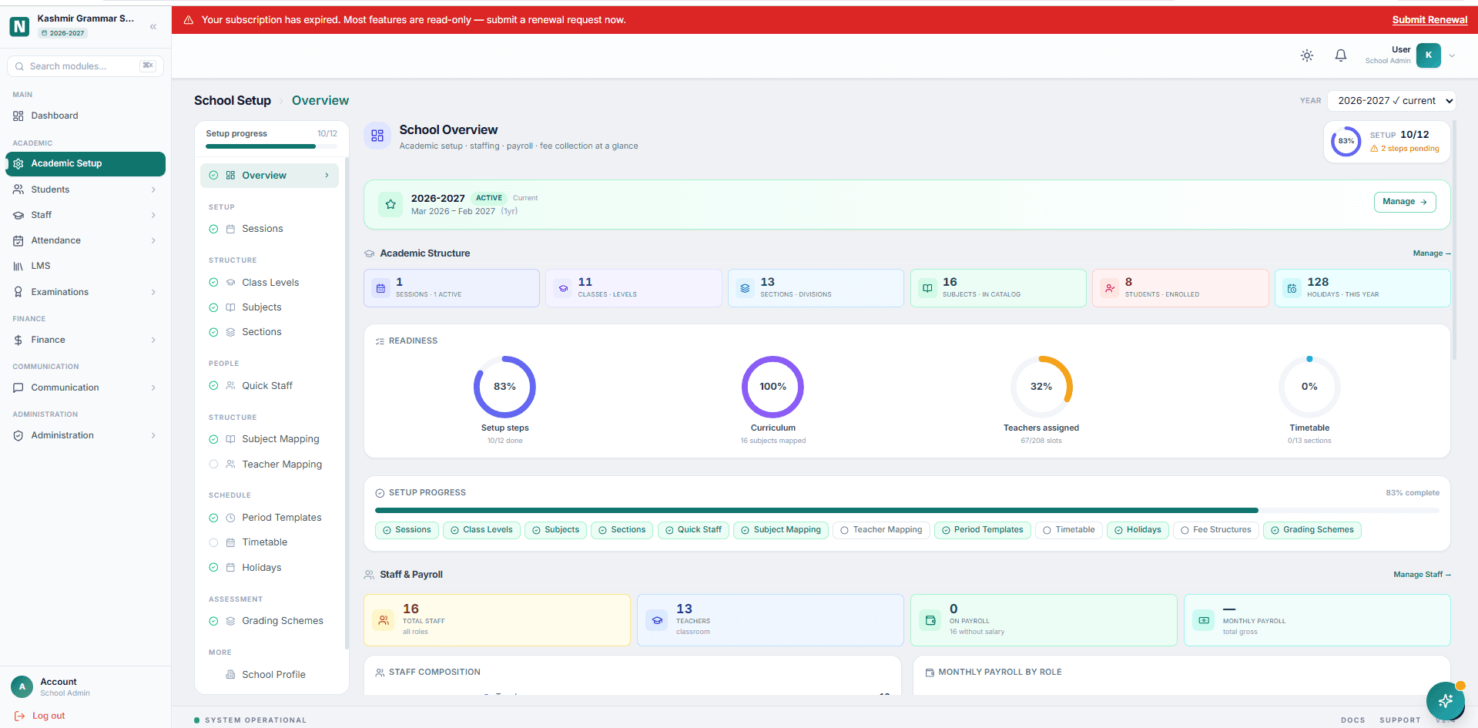Image resolution: width=1478 pixels, height=728 pixels.
Task: Click the Teacher Mapping pending step chip
Action: point(881,530)
